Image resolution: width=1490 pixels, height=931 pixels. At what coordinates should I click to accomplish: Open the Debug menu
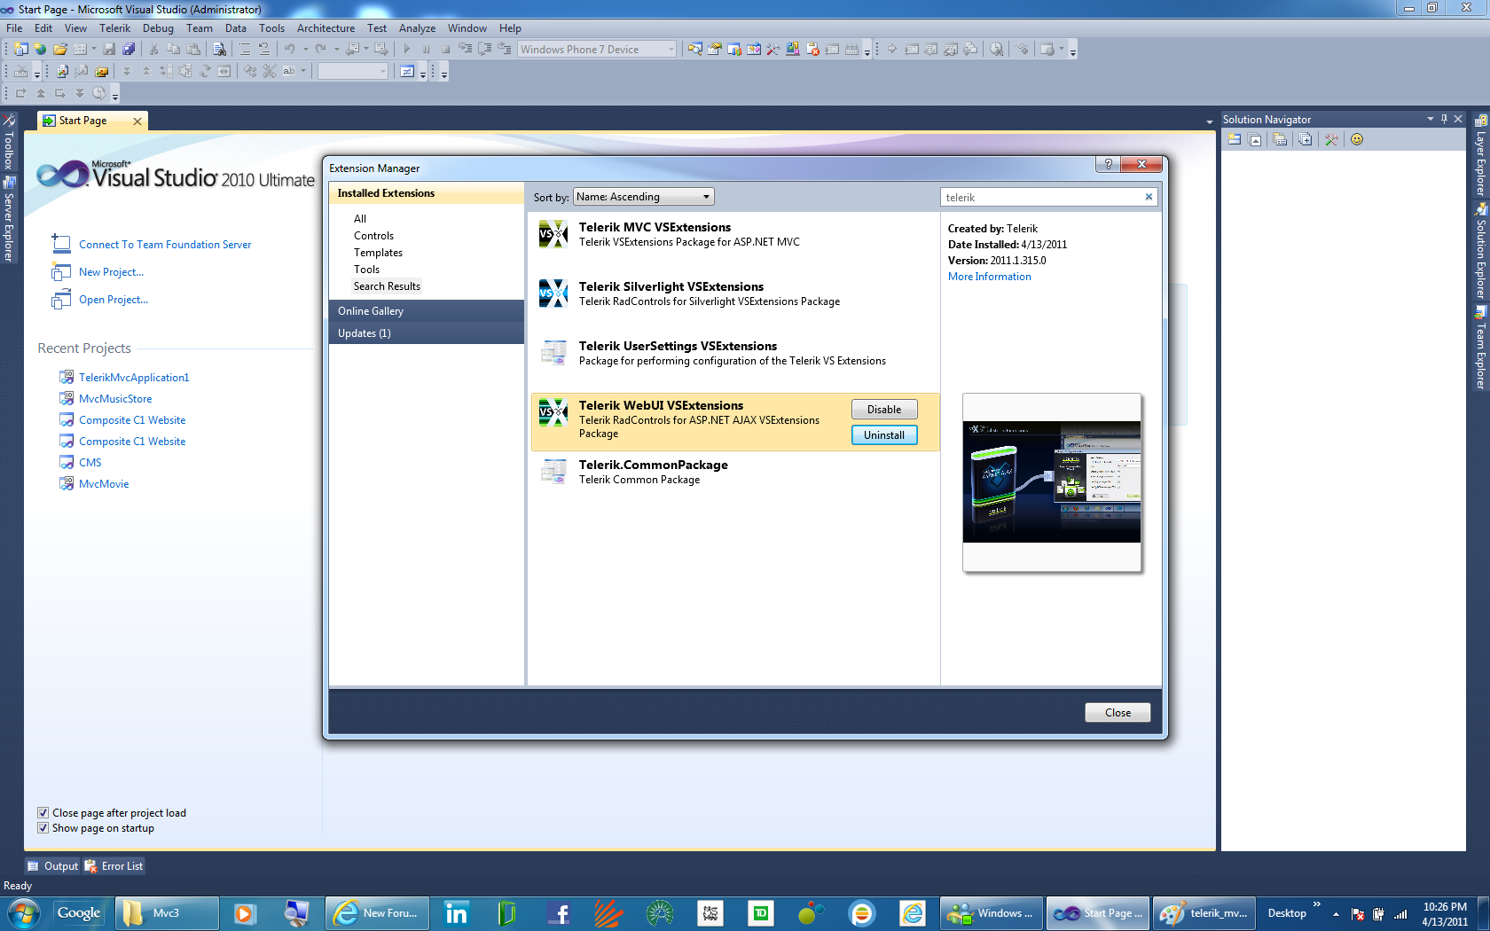point(158,28)
